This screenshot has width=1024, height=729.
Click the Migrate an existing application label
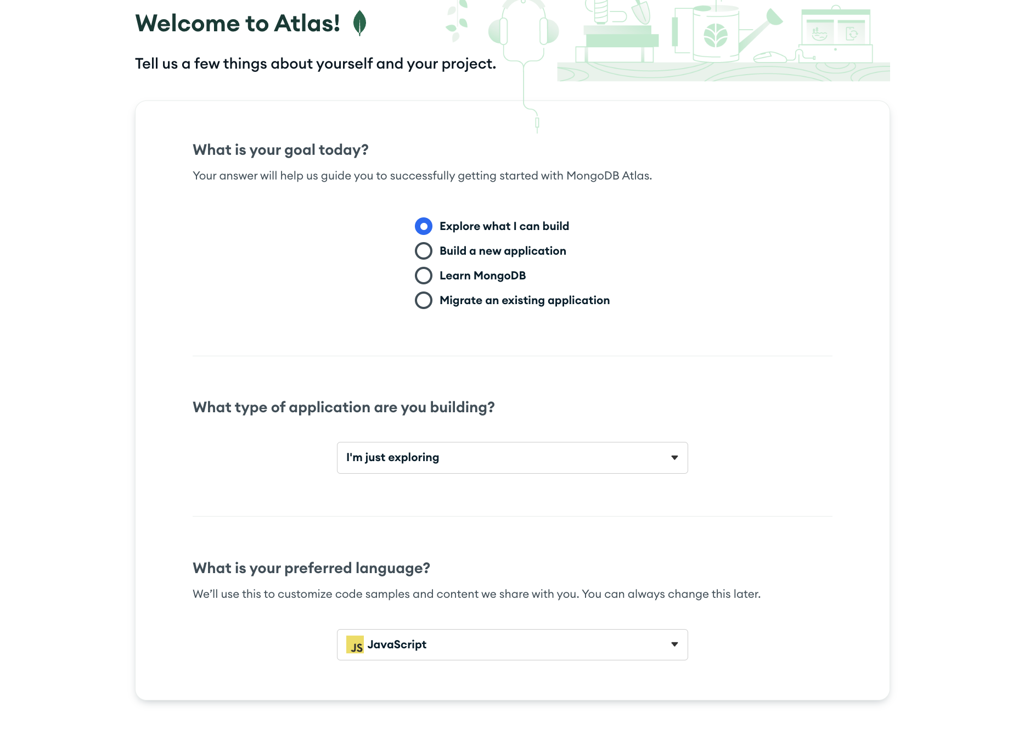(x=525, y=300)
